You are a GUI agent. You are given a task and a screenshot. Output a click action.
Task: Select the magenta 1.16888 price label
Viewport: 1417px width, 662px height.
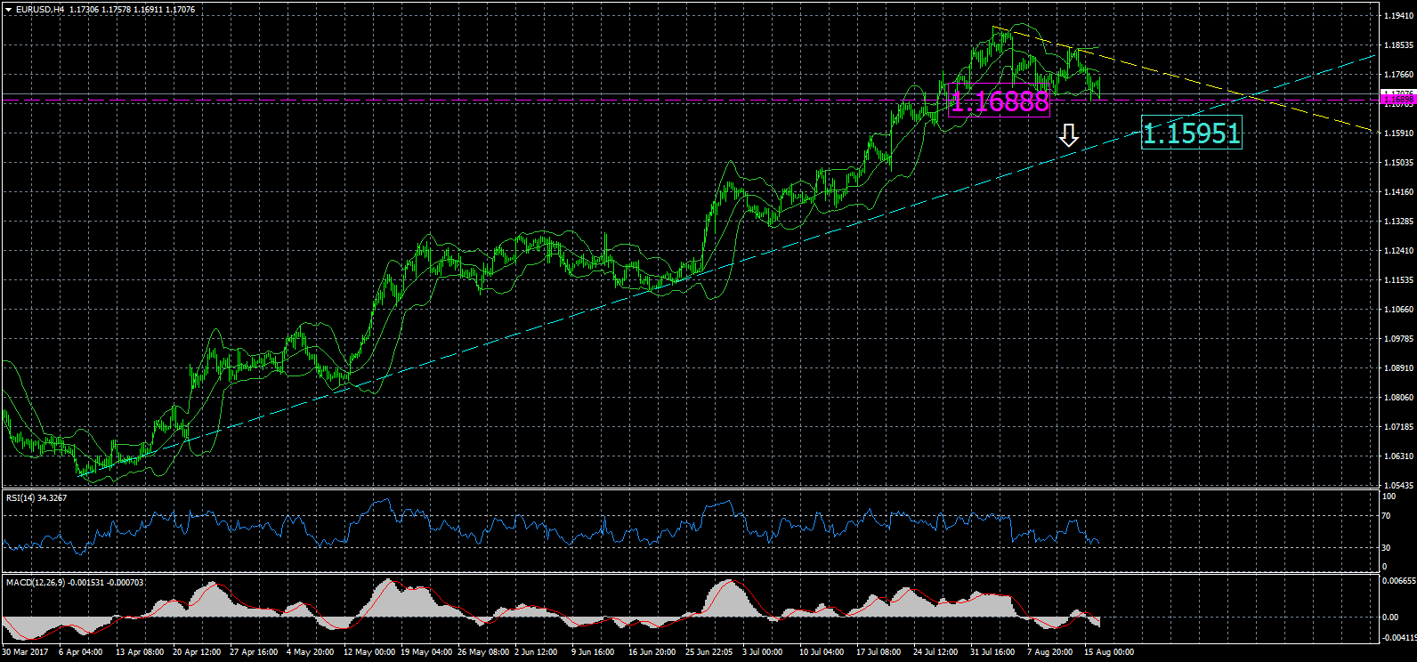click(x=1000, y=101)
